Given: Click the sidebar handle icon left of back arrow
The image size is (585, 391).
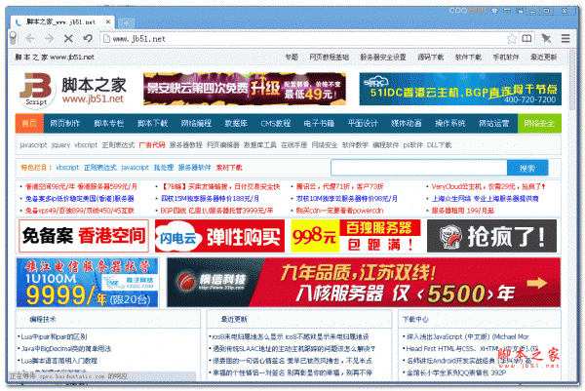Looking at the screenshot, I should 14,38.
